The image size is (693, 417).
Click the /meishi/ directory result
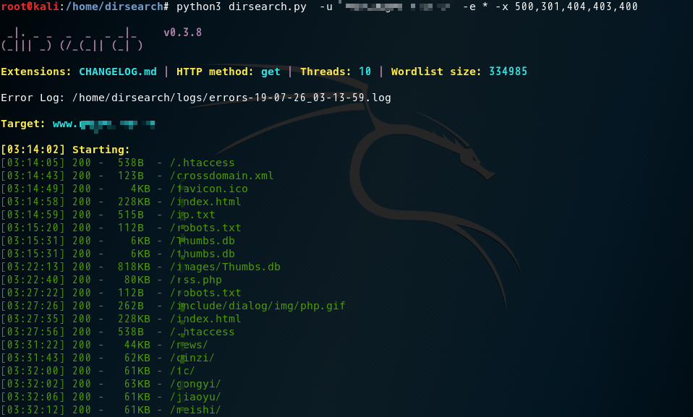coord(195,410)
